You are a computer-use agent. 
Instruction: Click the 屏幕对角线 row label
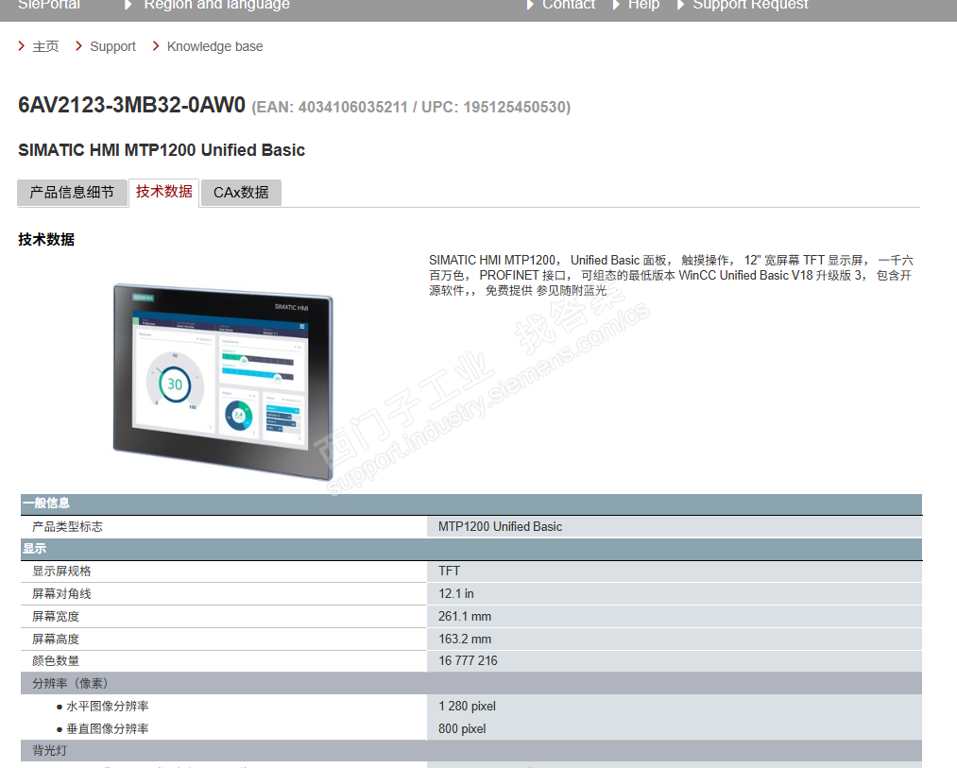61,594
